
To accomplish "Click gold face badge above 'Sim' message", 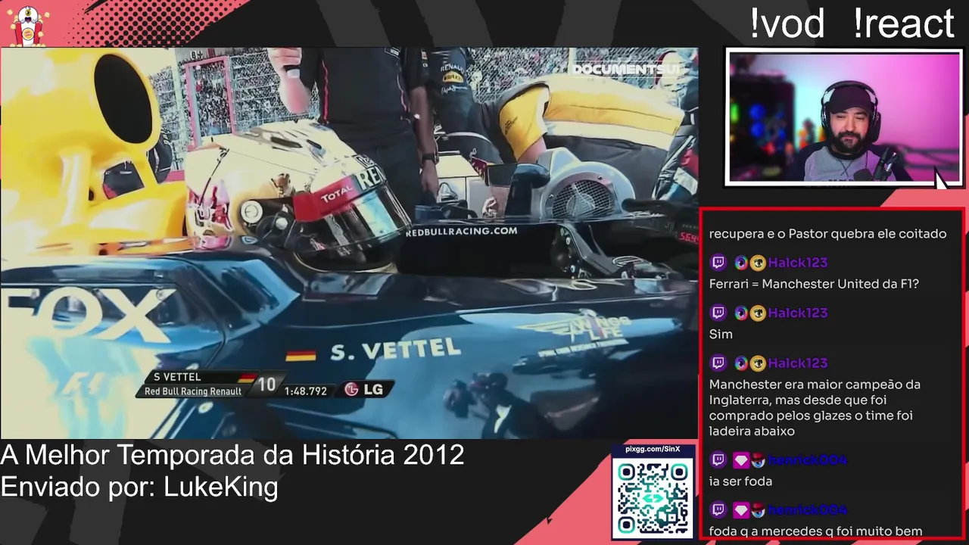I will point(758,313).
